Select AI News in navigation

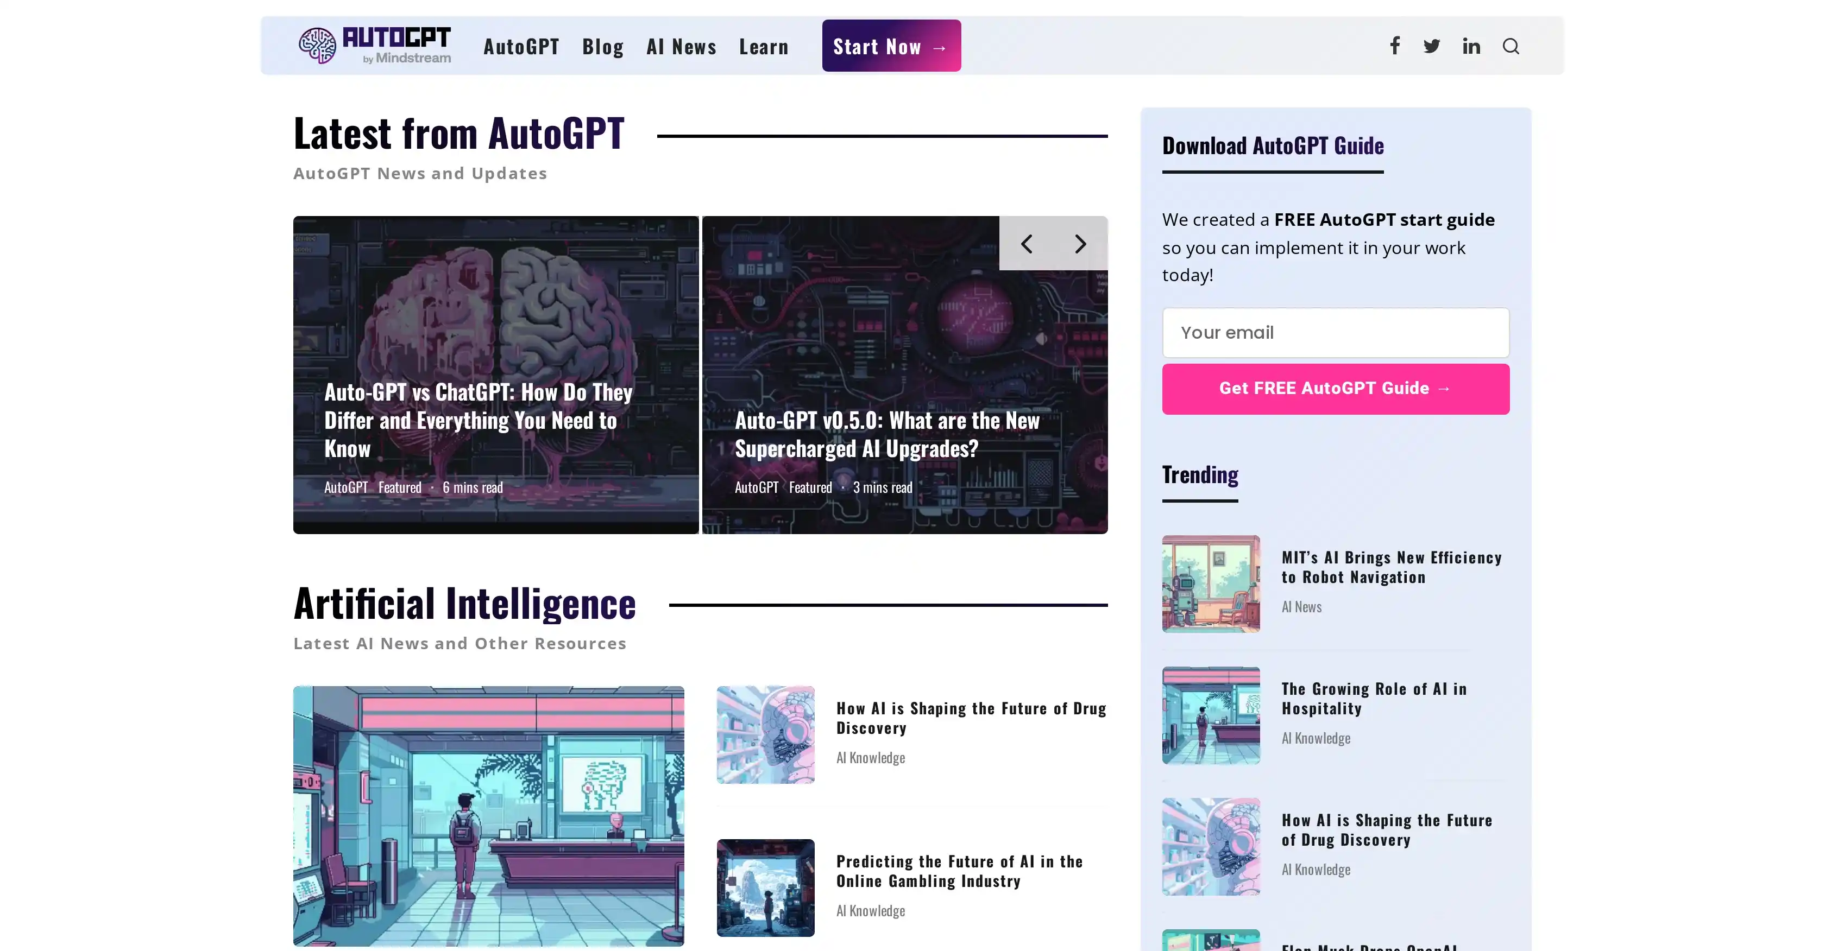[x=681, y=47]
